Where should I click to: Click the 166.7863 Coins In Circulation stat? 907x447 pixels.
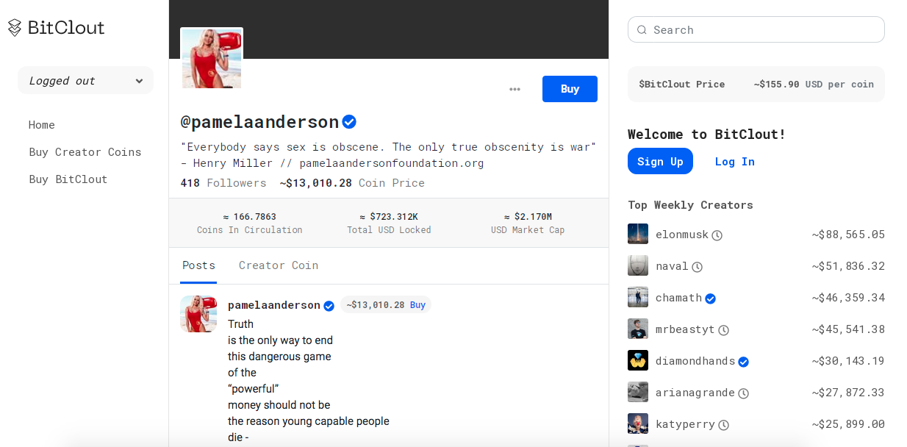(250, 223)
